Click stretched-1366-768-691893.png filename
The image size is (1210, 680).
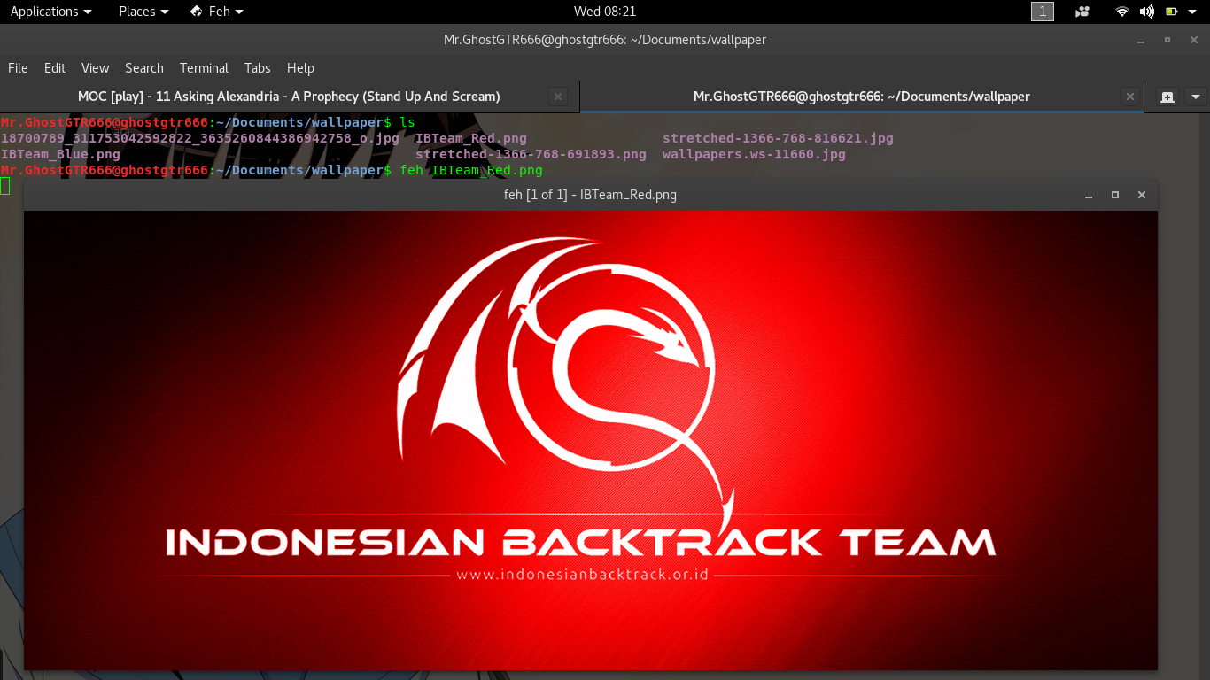(531, 154)
